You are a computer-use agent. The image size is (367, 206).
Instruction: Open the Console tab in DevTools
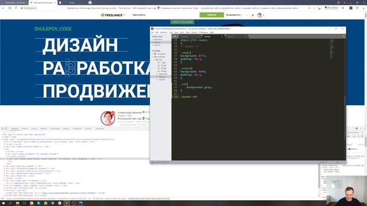[25, 128]
